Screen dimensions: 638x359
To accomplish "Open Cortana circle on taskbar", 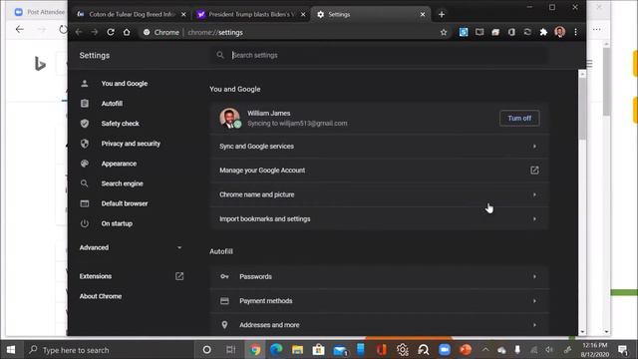I will (206, 350).
